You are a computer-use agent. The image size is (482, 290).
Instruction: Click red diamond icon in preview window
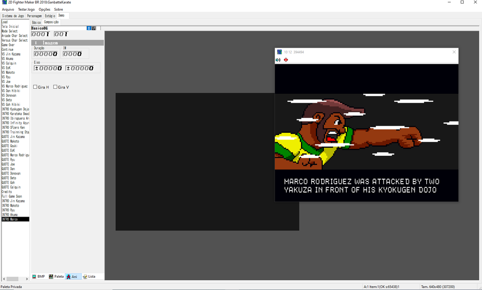(x=286, y=60)
